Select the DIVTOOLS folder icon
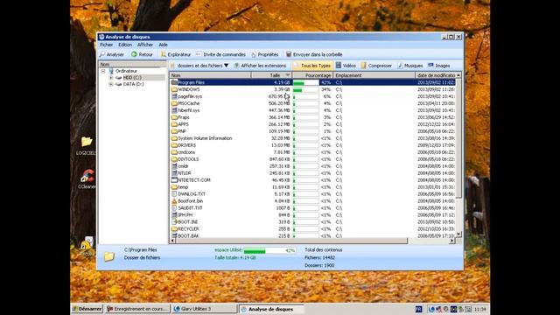 click(174, 159)
